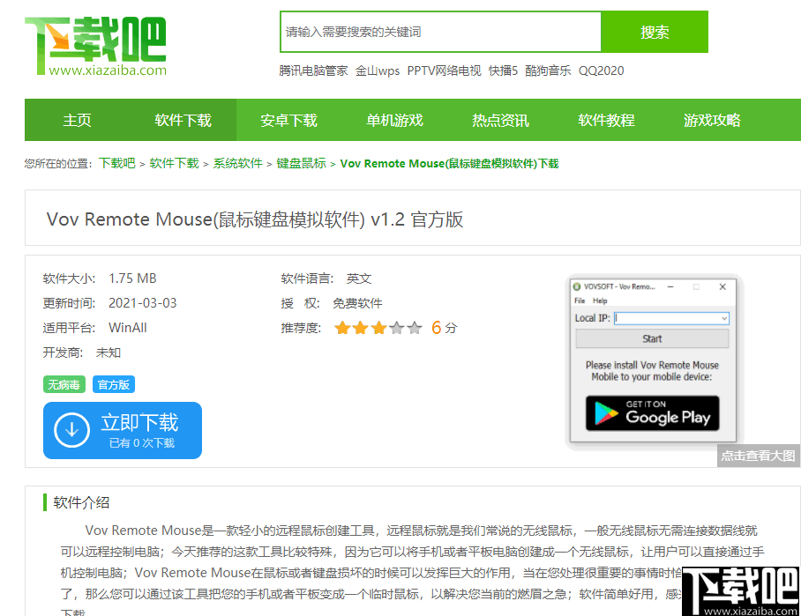This screenshot has height=616, width=801.
Task: Click the fifth gray rating star
Action: tap(415, 328)
